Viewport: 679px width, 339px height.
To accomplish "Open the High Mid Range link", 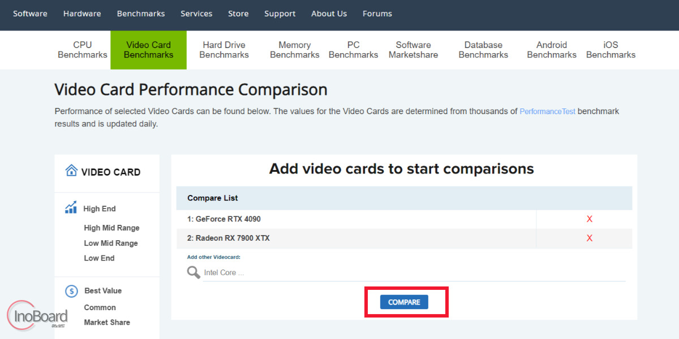I will tap(111, 228).
